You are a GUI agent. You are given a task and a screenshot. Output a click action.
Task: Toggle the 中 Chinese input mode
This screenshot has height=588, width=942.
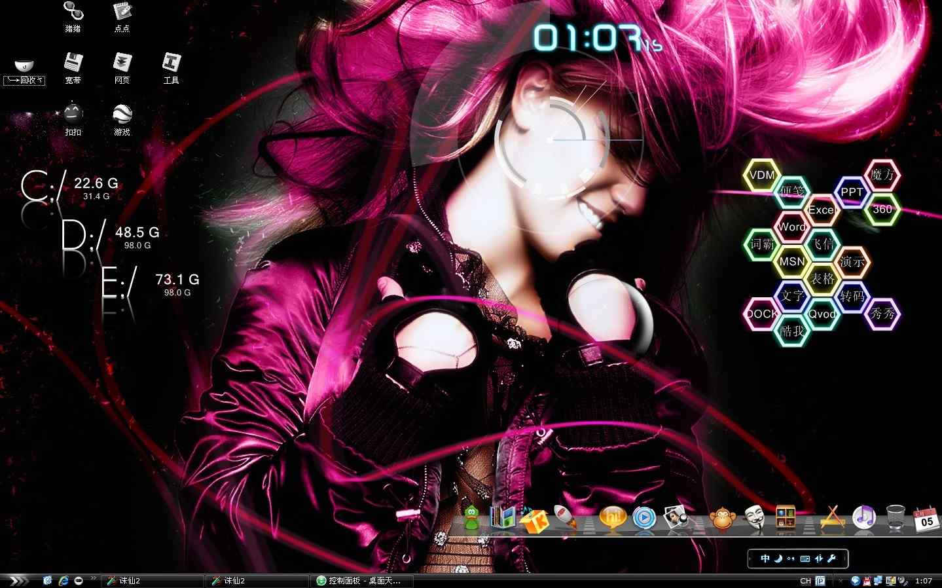tap(765, 559)
